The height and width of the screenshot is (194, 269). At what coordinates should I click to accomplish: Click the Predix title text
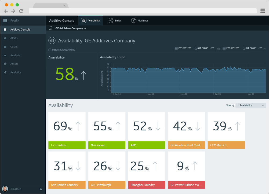tap(15, 21)
